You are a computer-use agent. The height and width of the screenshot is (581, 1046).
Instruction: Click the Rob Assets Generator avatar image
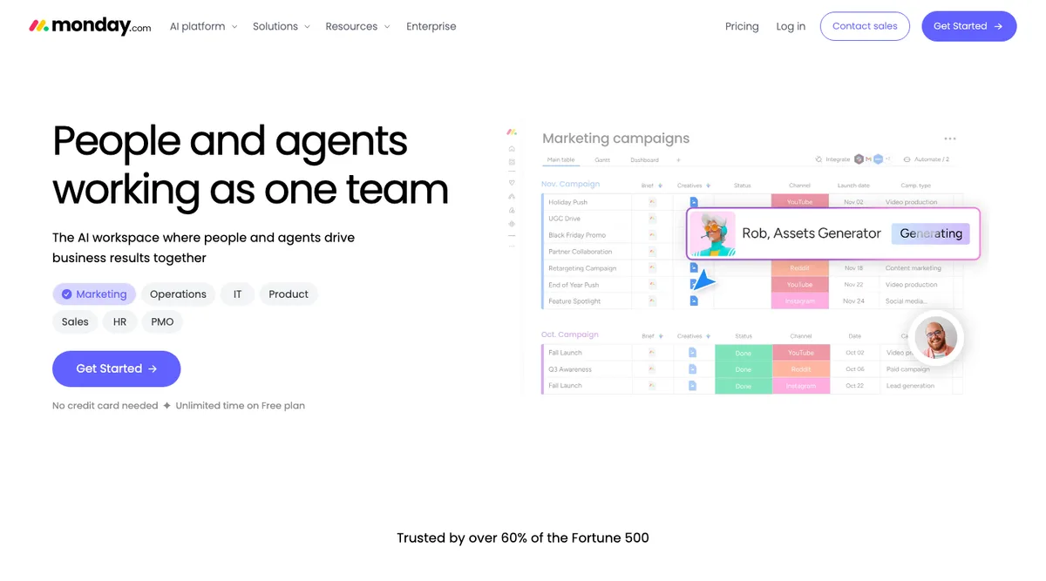713,233
